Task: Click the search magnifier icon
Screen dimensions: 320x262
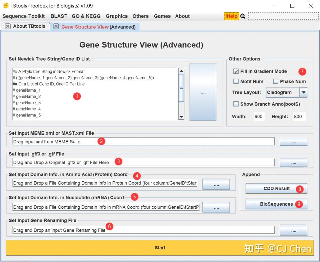Action: click(243, 16)
